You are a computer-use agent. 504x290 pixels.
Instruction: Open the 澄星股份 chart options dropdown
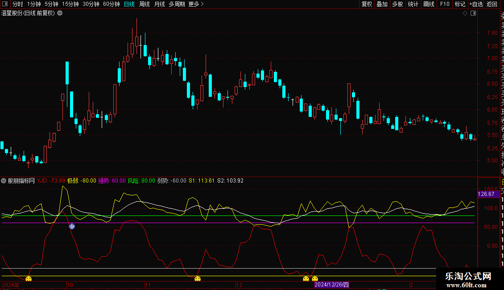coord(60,13)
